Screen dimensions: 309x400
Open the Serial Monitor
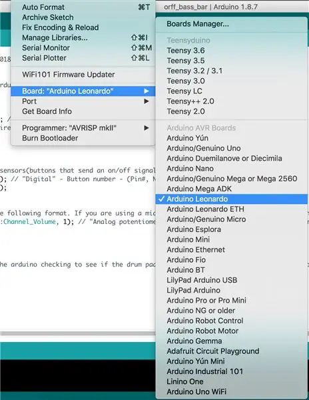(x=83, y=48)
